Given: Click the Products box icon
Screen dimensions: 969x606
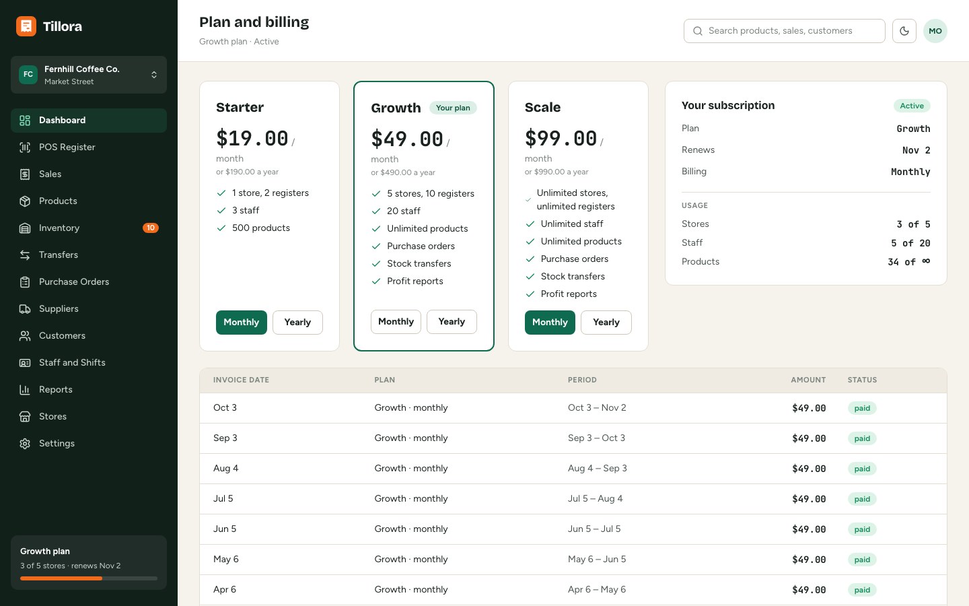Looking at the screenshot, I should coord(25,201).
